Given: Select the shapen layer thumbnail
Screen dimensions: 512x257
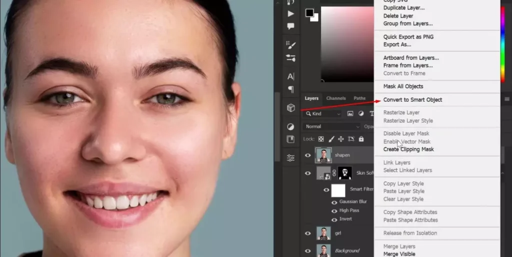Looking at the screenshot, I should coord(323,155).
